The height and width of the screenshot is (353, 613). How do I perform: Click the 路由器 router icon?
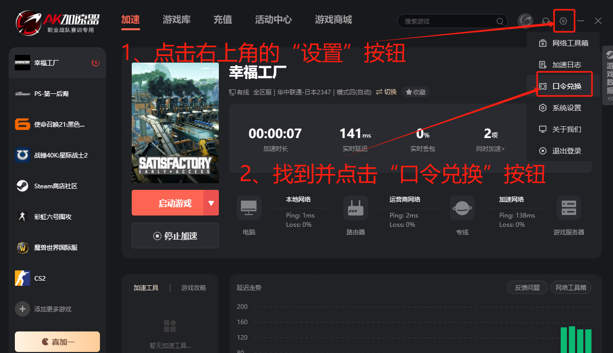pos(355,208)
